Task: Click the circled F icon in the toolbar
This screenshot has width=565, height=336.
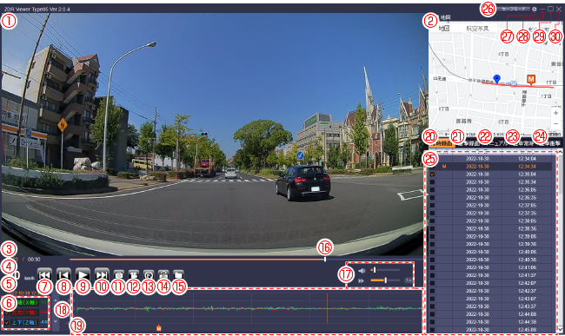Action: point(149,275)
